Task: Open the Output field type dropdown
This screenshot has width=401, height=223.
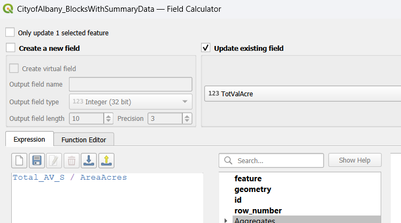Action: (130, 102)
